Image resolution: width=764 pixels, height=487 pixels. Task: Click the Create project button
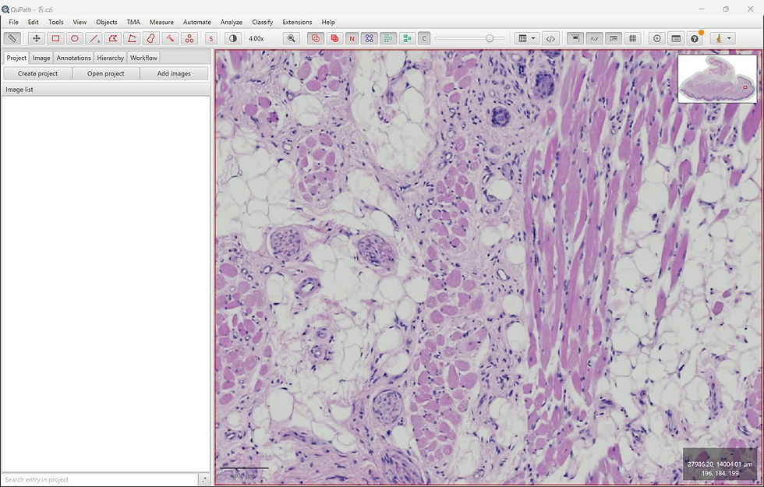[37, 73]
